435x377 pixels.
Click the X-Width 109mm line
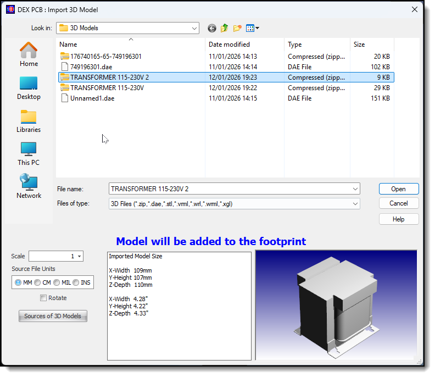tap(130, 270)
